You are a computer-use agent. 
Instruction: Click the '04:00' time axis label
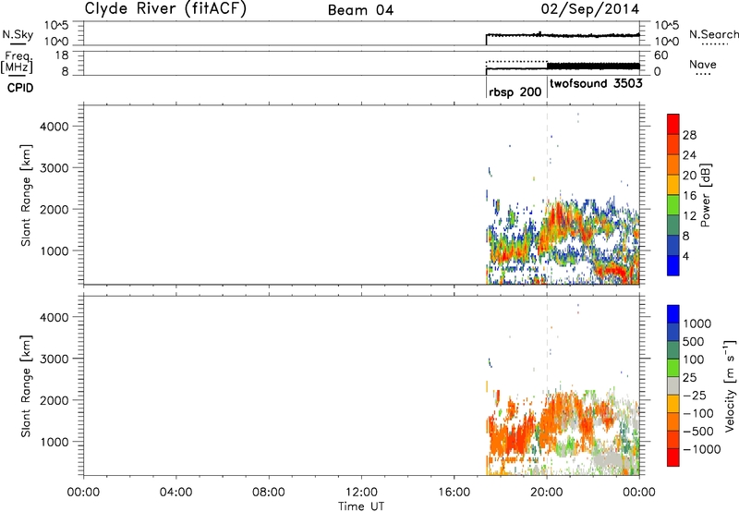(176, 493)
